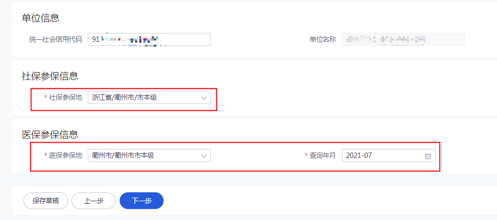497x220 pixels.
Task: Click the 单位信息 section heading
Action: coord(40,18)
